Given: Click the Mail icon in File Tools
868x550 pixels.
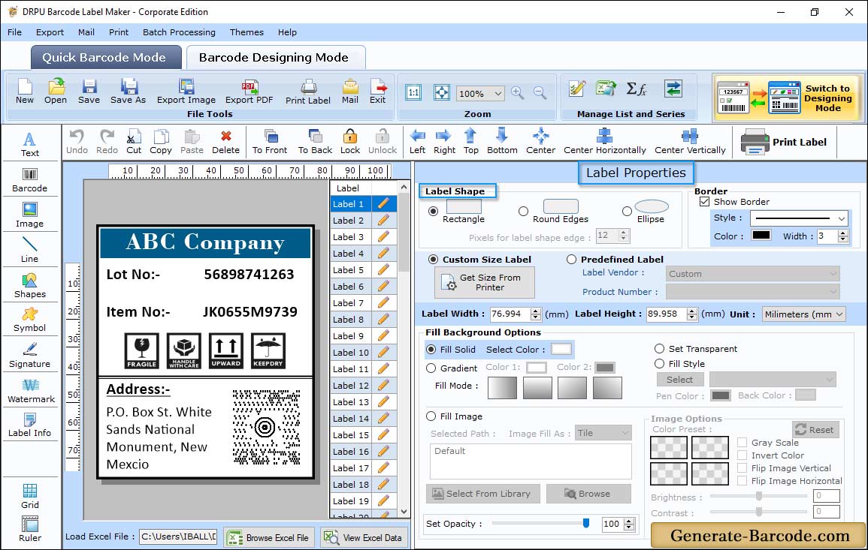Looking at the screenshot, I should [x=350, y=92].
